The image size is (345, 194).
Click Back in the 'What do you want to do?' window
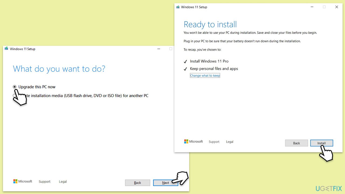(x=137, y=183)
